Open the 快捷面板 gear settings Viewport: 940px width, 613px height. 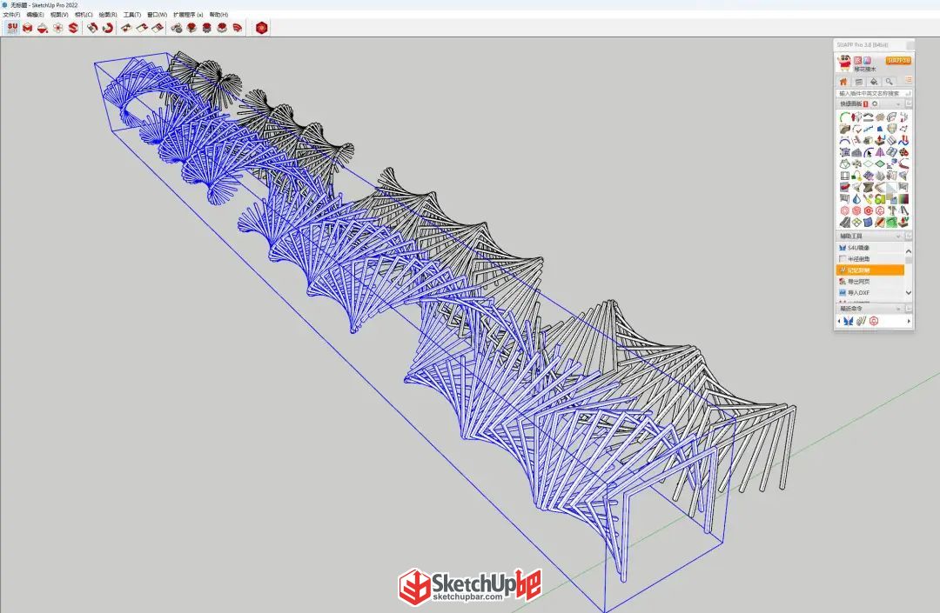click(875, 103)
